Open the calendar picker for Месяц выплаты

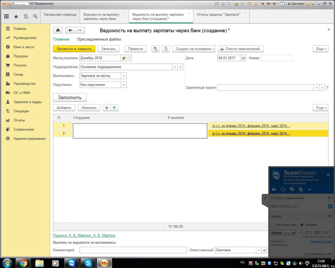point(124,58)
